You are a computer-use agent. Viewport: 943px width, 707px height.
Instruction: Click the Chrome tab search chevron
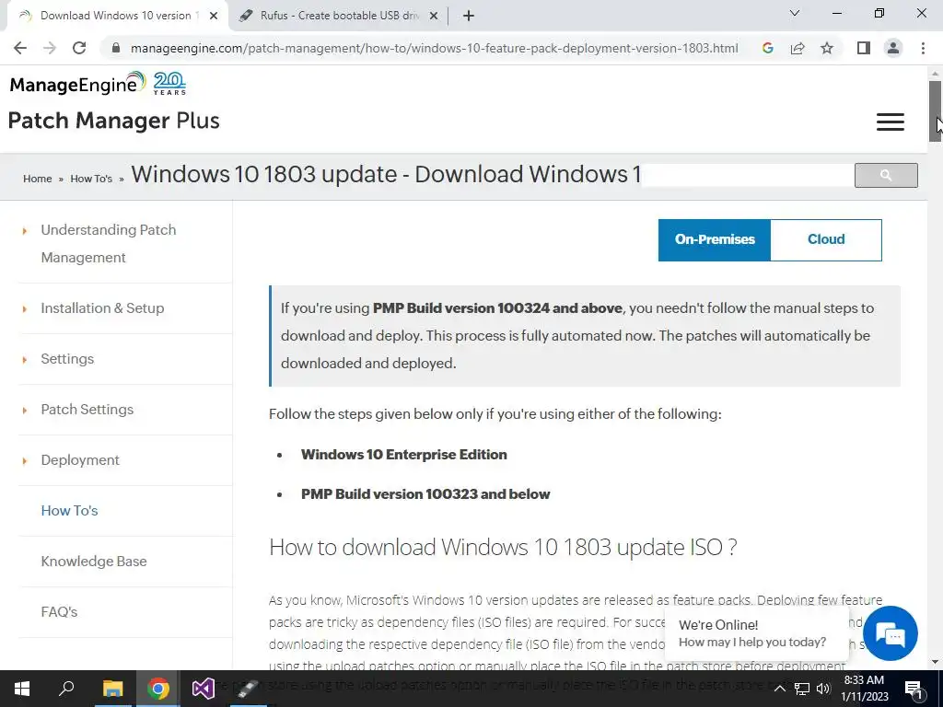coord(795,13)
